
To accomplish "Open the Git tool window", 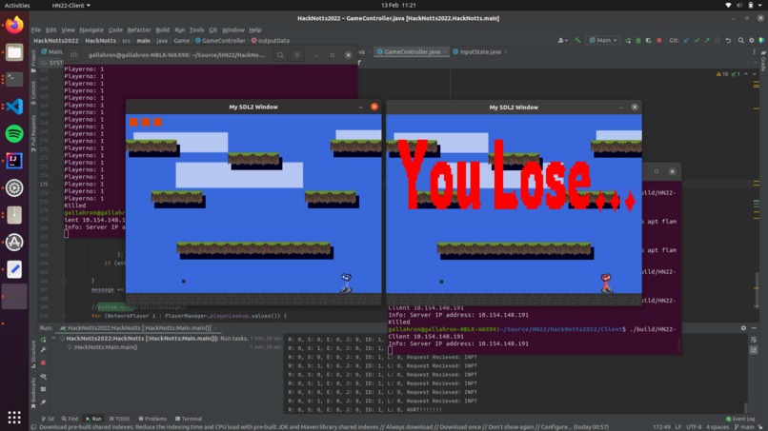I will pos(48,419).
